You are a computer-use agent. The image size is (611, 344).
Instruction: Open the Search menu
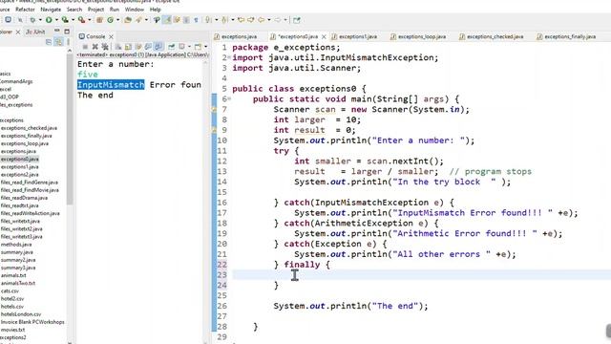pos(74,10)
